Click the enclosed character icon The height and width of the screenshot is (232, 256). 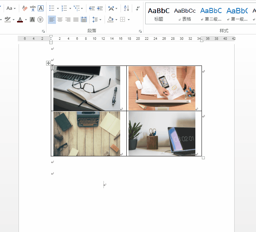(40, 20)
